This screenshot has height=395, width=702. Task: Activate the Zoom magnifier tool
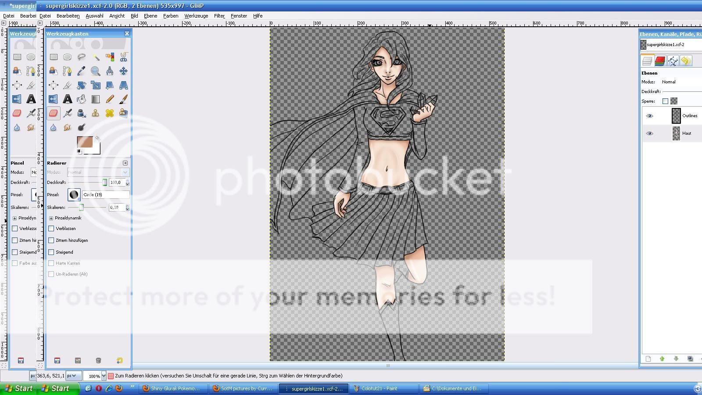click(x=95, y=71)
